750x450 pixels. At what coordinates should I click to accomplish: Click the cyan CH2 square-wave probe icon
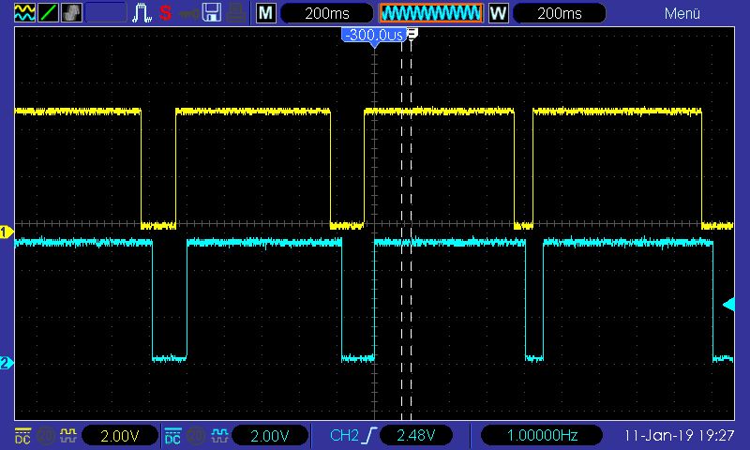coord(219,435)
